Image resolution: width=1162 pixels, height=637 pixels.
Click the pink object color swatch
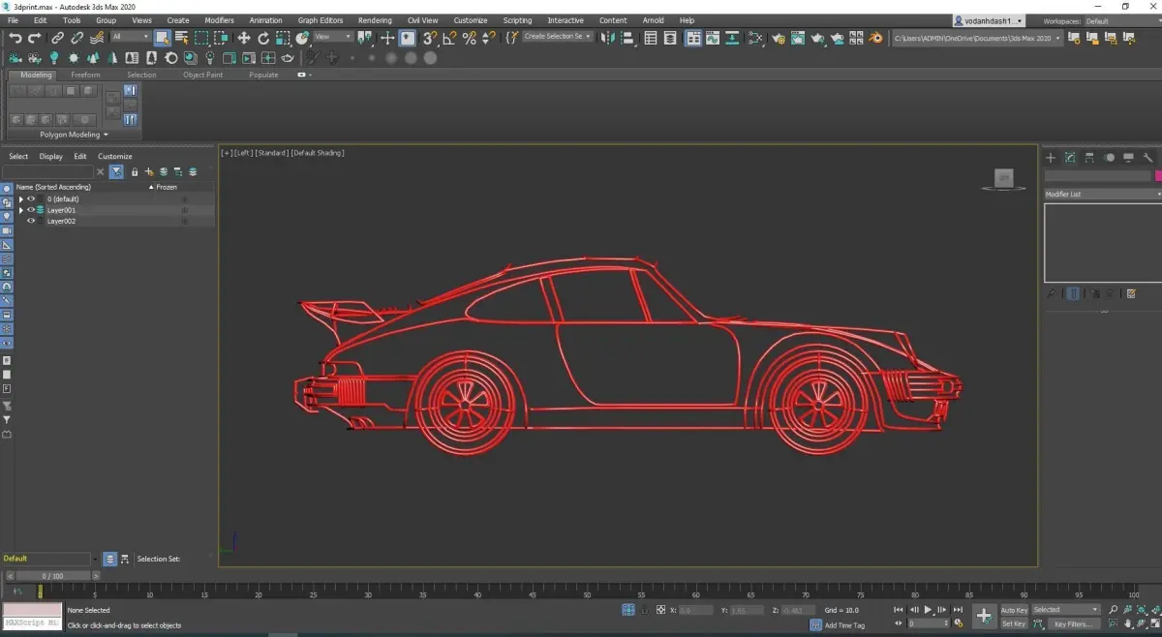tap(1157, 176)
